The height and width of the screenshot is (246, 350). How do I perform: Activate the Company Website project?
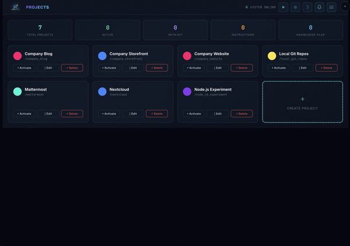click(x=194, y=68)
